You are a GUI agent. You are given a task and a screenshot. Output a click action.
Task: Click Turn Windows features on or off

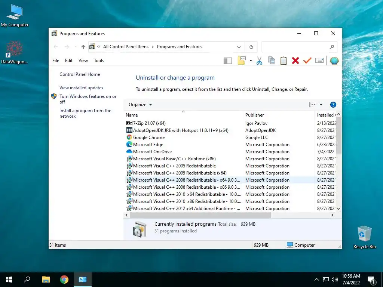click(x=88, y=99)
